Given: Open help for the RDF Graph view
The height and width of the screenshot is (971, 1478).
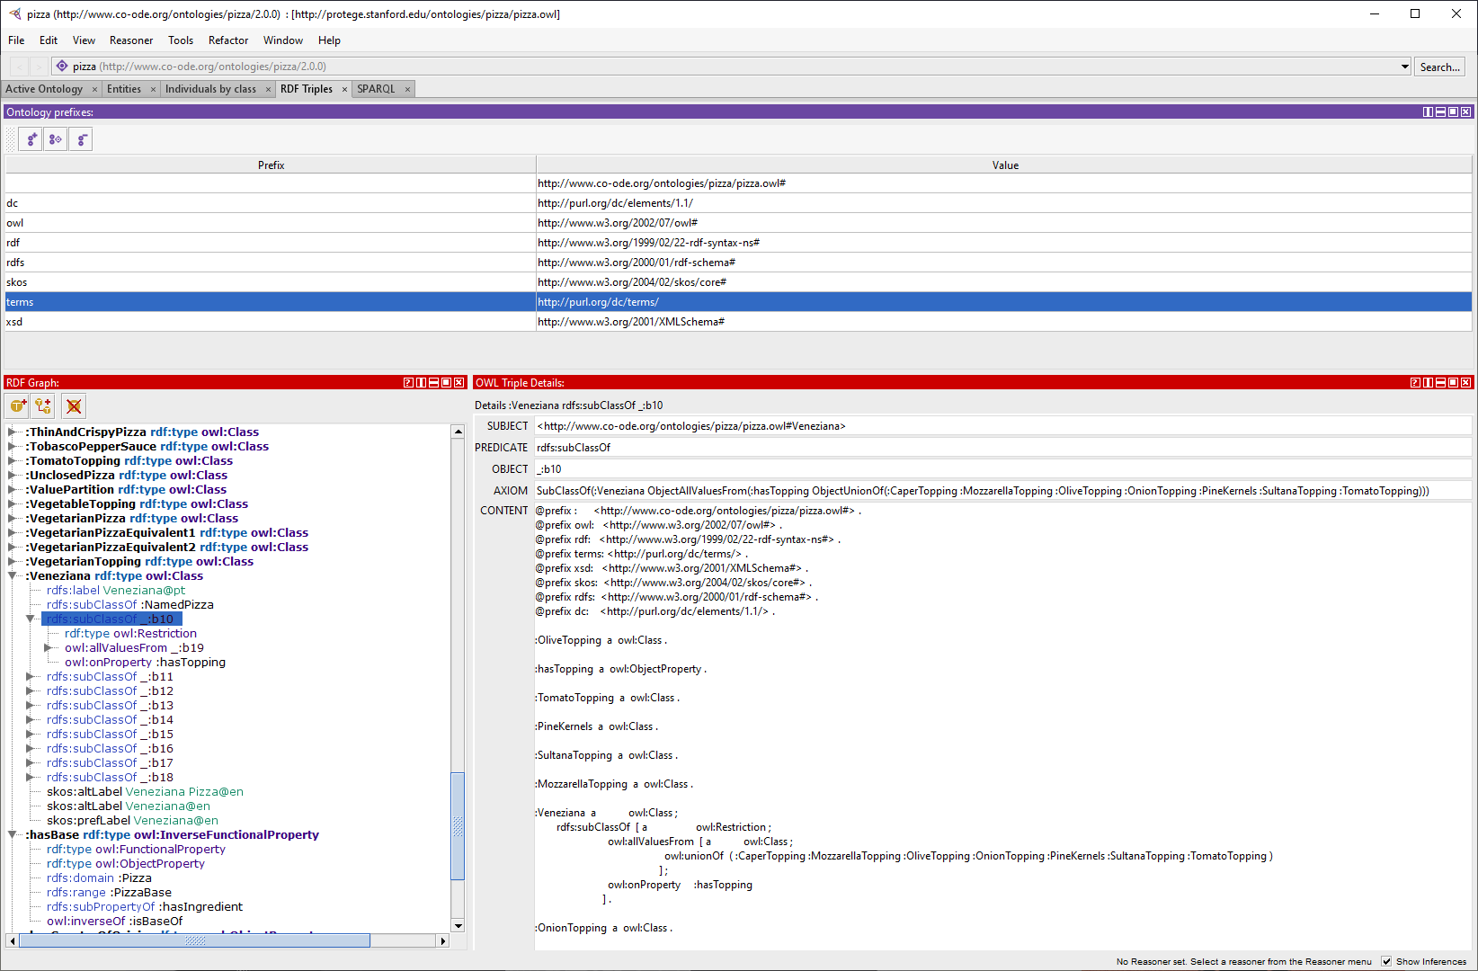Looking at the screenshot, I should [x=408, y=383].
